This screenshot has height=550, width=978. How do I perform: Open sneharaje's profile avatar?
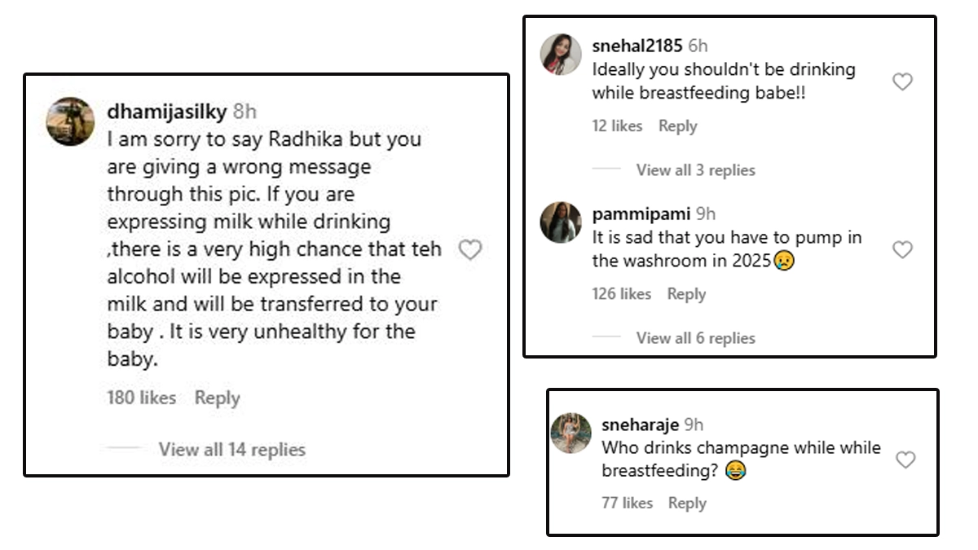(x=570, y=433)
